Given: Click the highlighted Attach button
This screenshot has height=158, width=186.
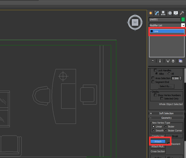Looking at the screenshot, I should point(158,141).
